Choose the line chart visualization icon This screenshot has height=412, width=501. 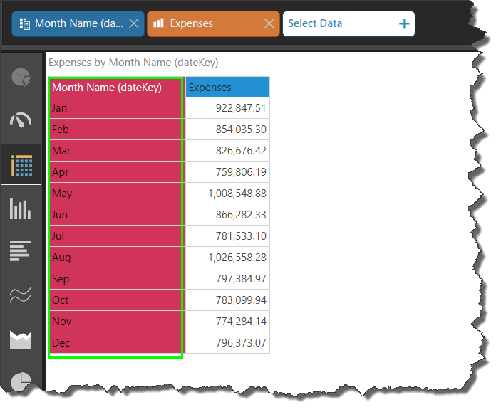[x=21, y=296]
